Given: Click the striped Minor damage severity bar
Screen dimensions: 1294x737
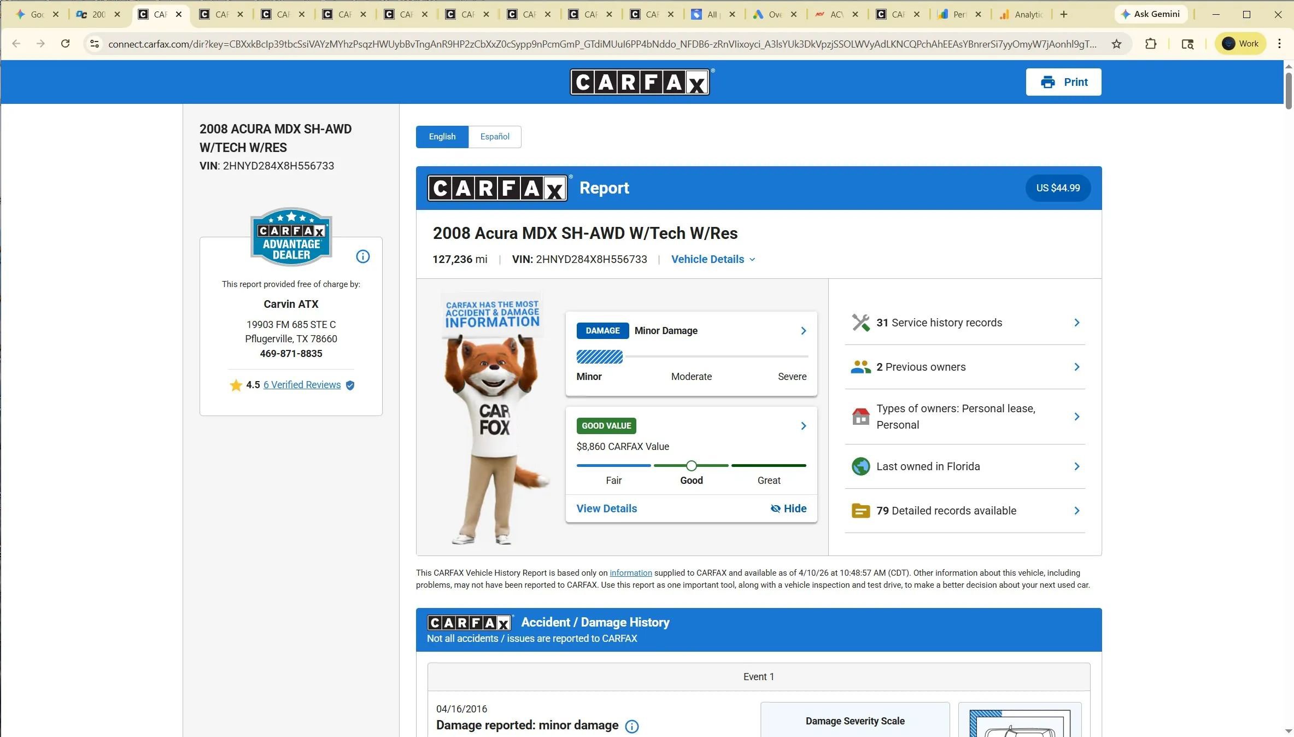Looking at the screenshot, I should [x=600, y=357].
